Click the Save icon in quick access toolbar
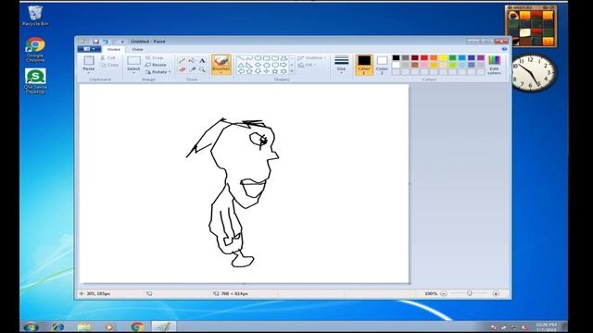The image size is (593, 333). 95,42
